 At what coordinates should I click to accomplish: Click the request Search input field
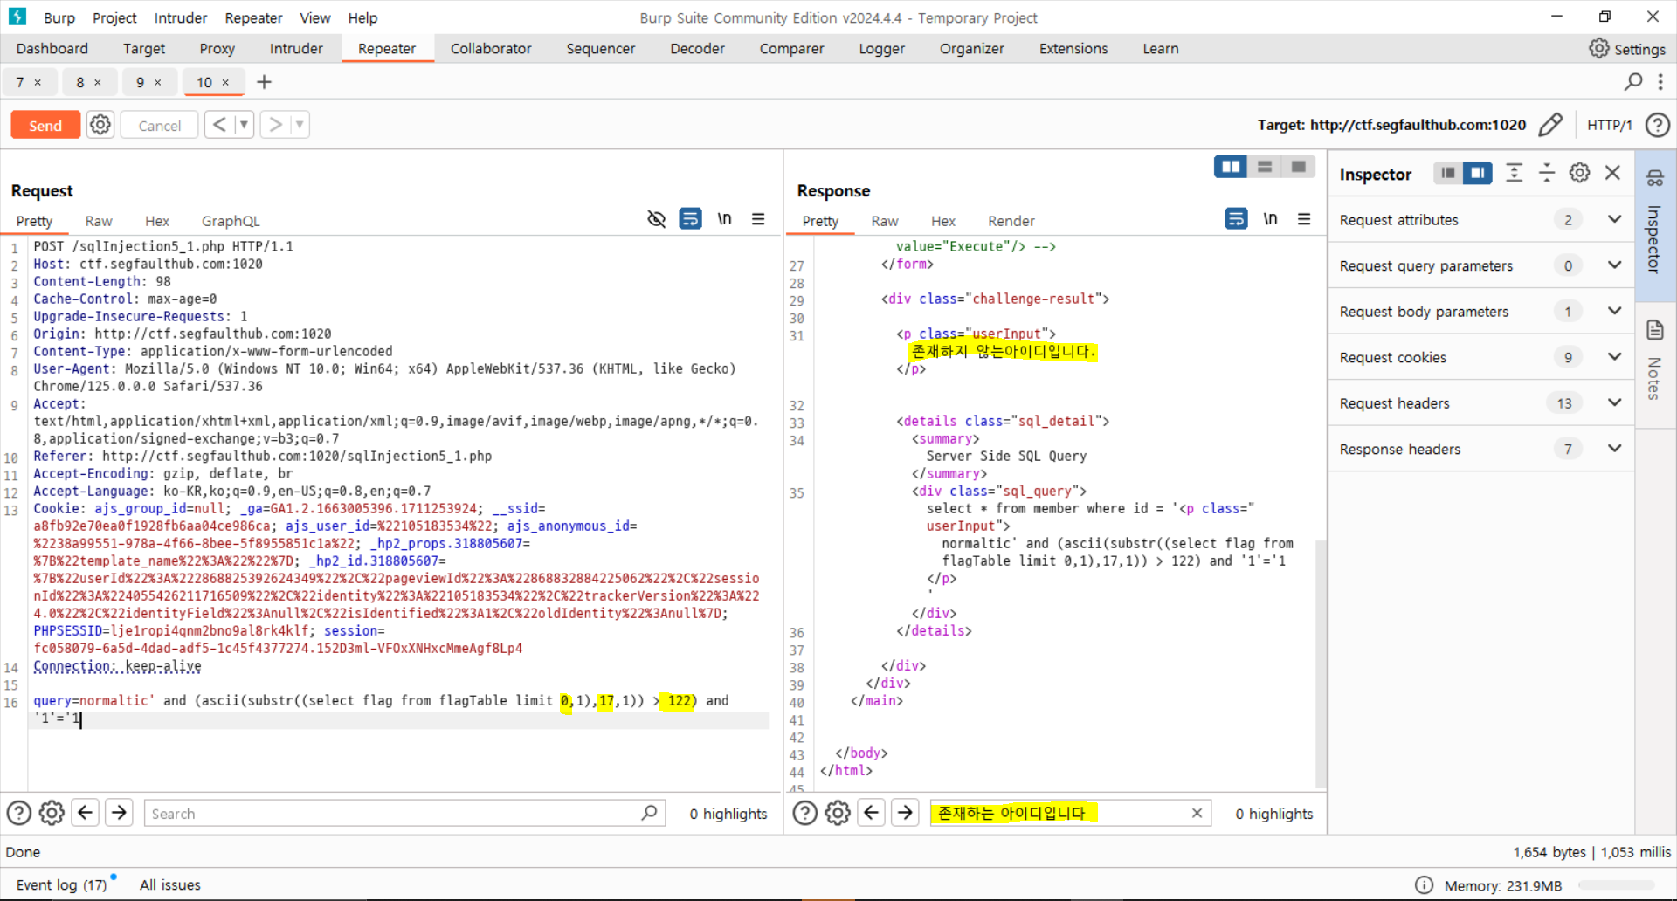tap(404, 813)
